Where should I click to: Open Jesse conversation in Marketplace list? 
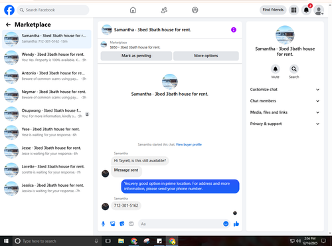[x=46, y=152]
